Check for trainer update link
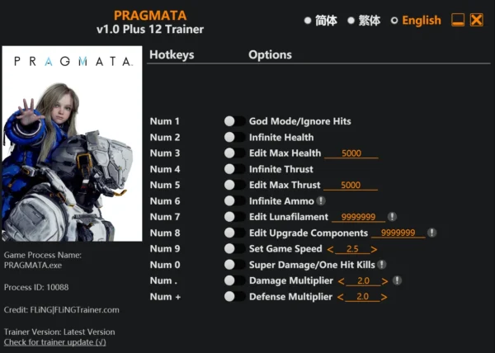 point(54,341)
